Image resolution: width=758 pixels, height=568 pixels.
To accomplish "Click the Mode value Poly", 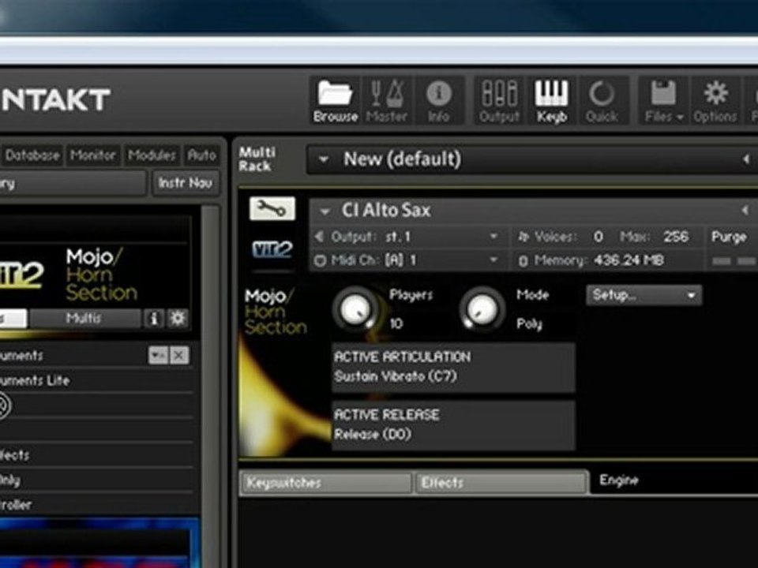I will [529, 324].
